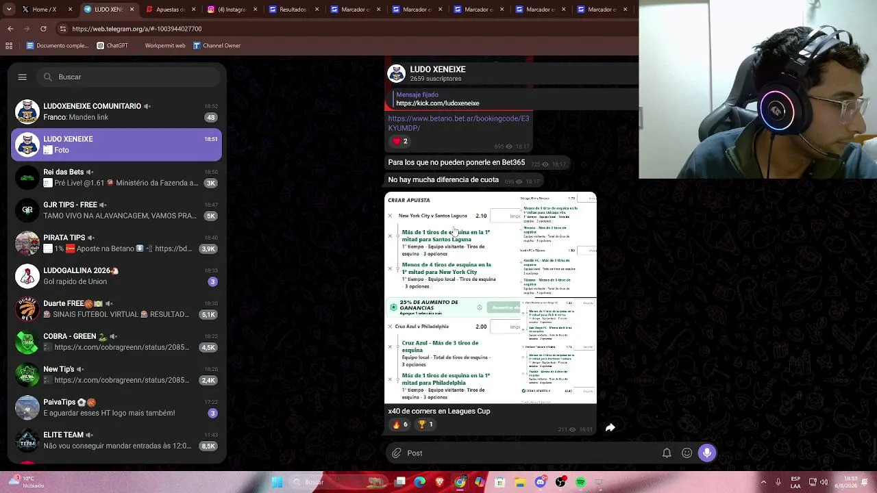Image resolution: width=877 pixels, height=493 pixels.
Task: Open the Telegram hamburger menu
Action: (x=22, y=77)
